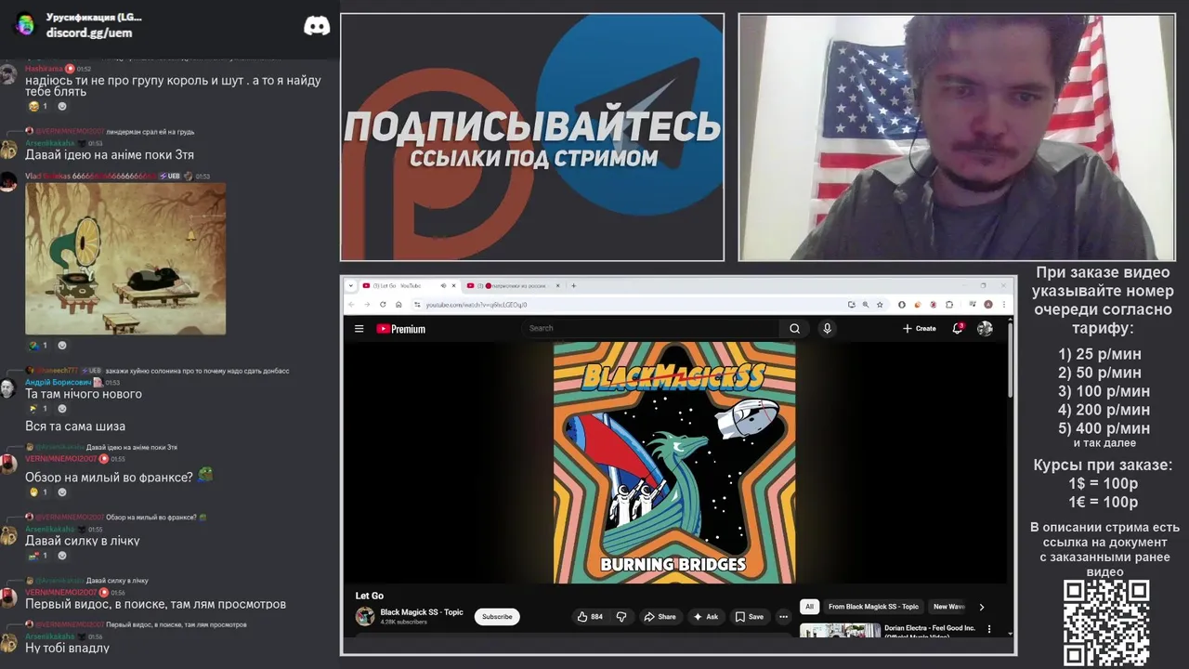
Task: Open the browser zoom magnifier icon
Action: [x=865, y=305]
